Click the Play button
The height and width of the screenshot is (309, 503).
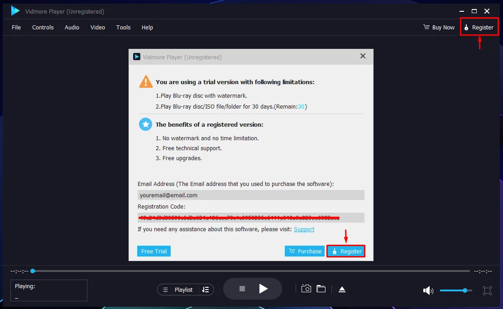263,289
